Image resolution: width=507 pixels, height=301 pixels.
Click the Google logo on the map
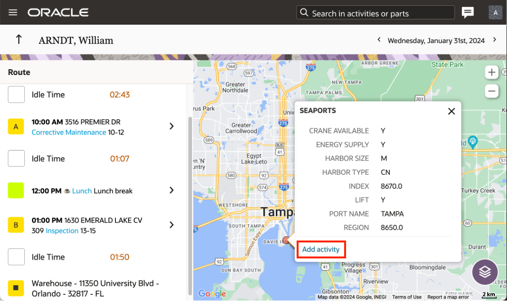click(x=212, y=294)
